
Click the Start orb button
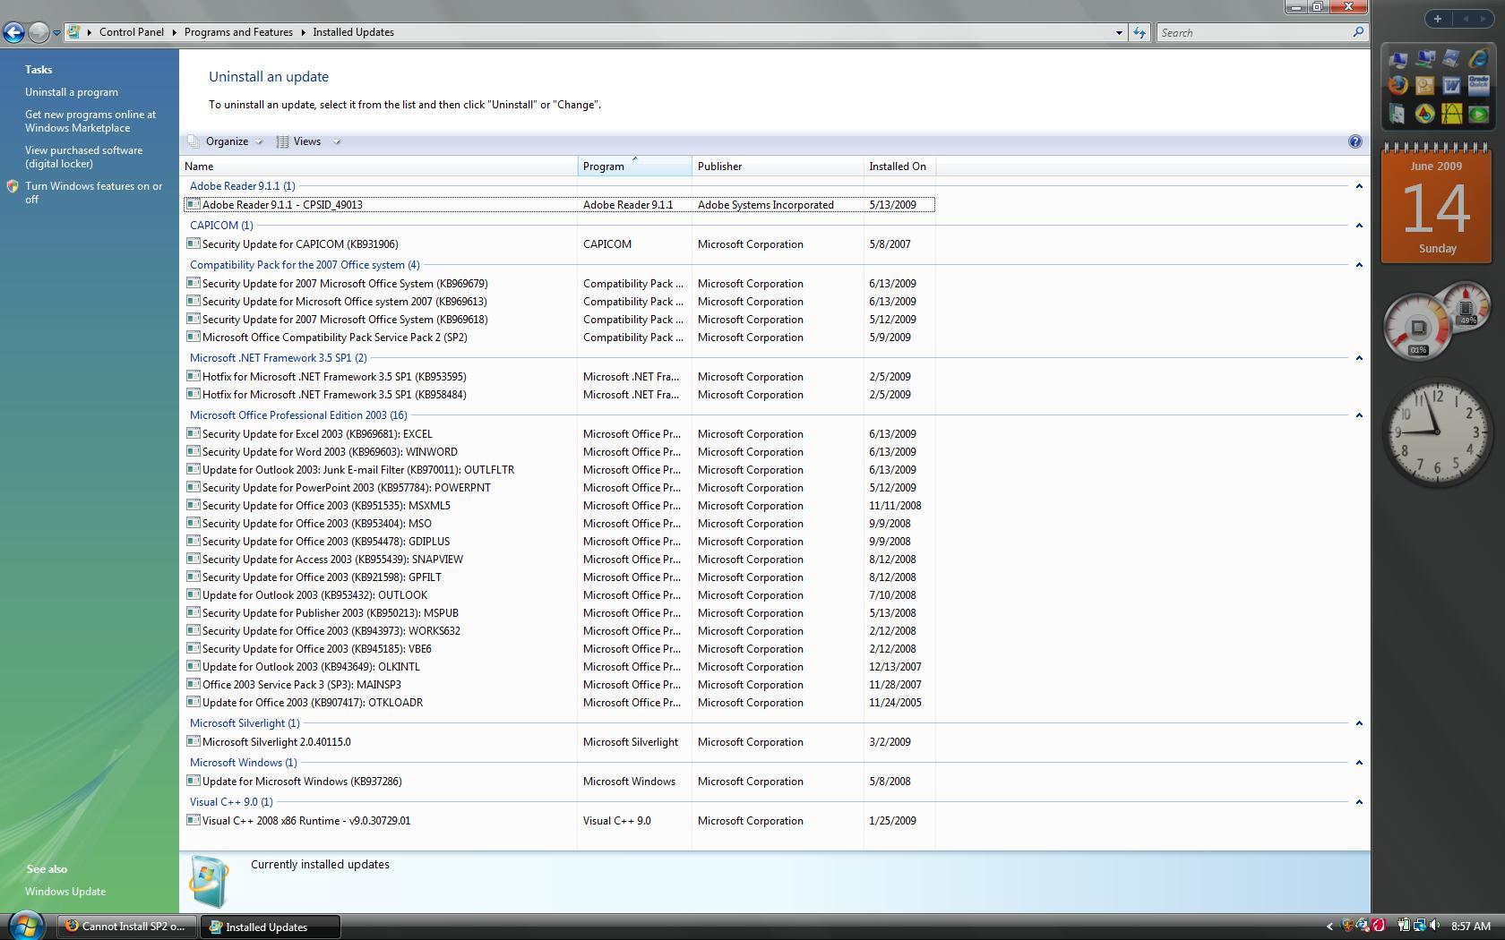[x=26, y=925]
